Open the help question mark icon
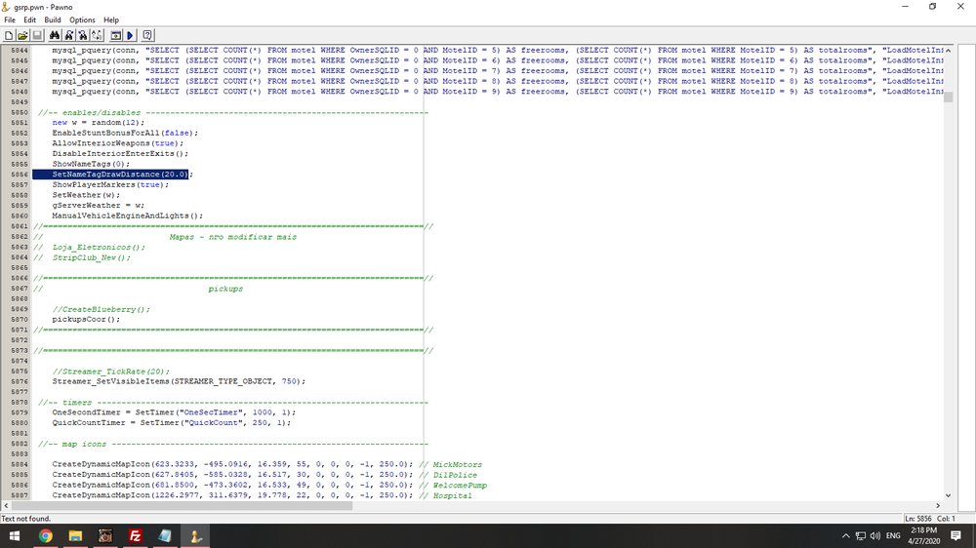976x548 pixels. (147, 35)
